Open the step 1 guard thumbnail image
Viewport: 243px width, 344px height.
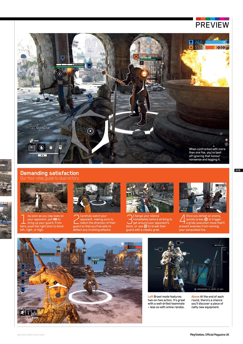(44, 198)
